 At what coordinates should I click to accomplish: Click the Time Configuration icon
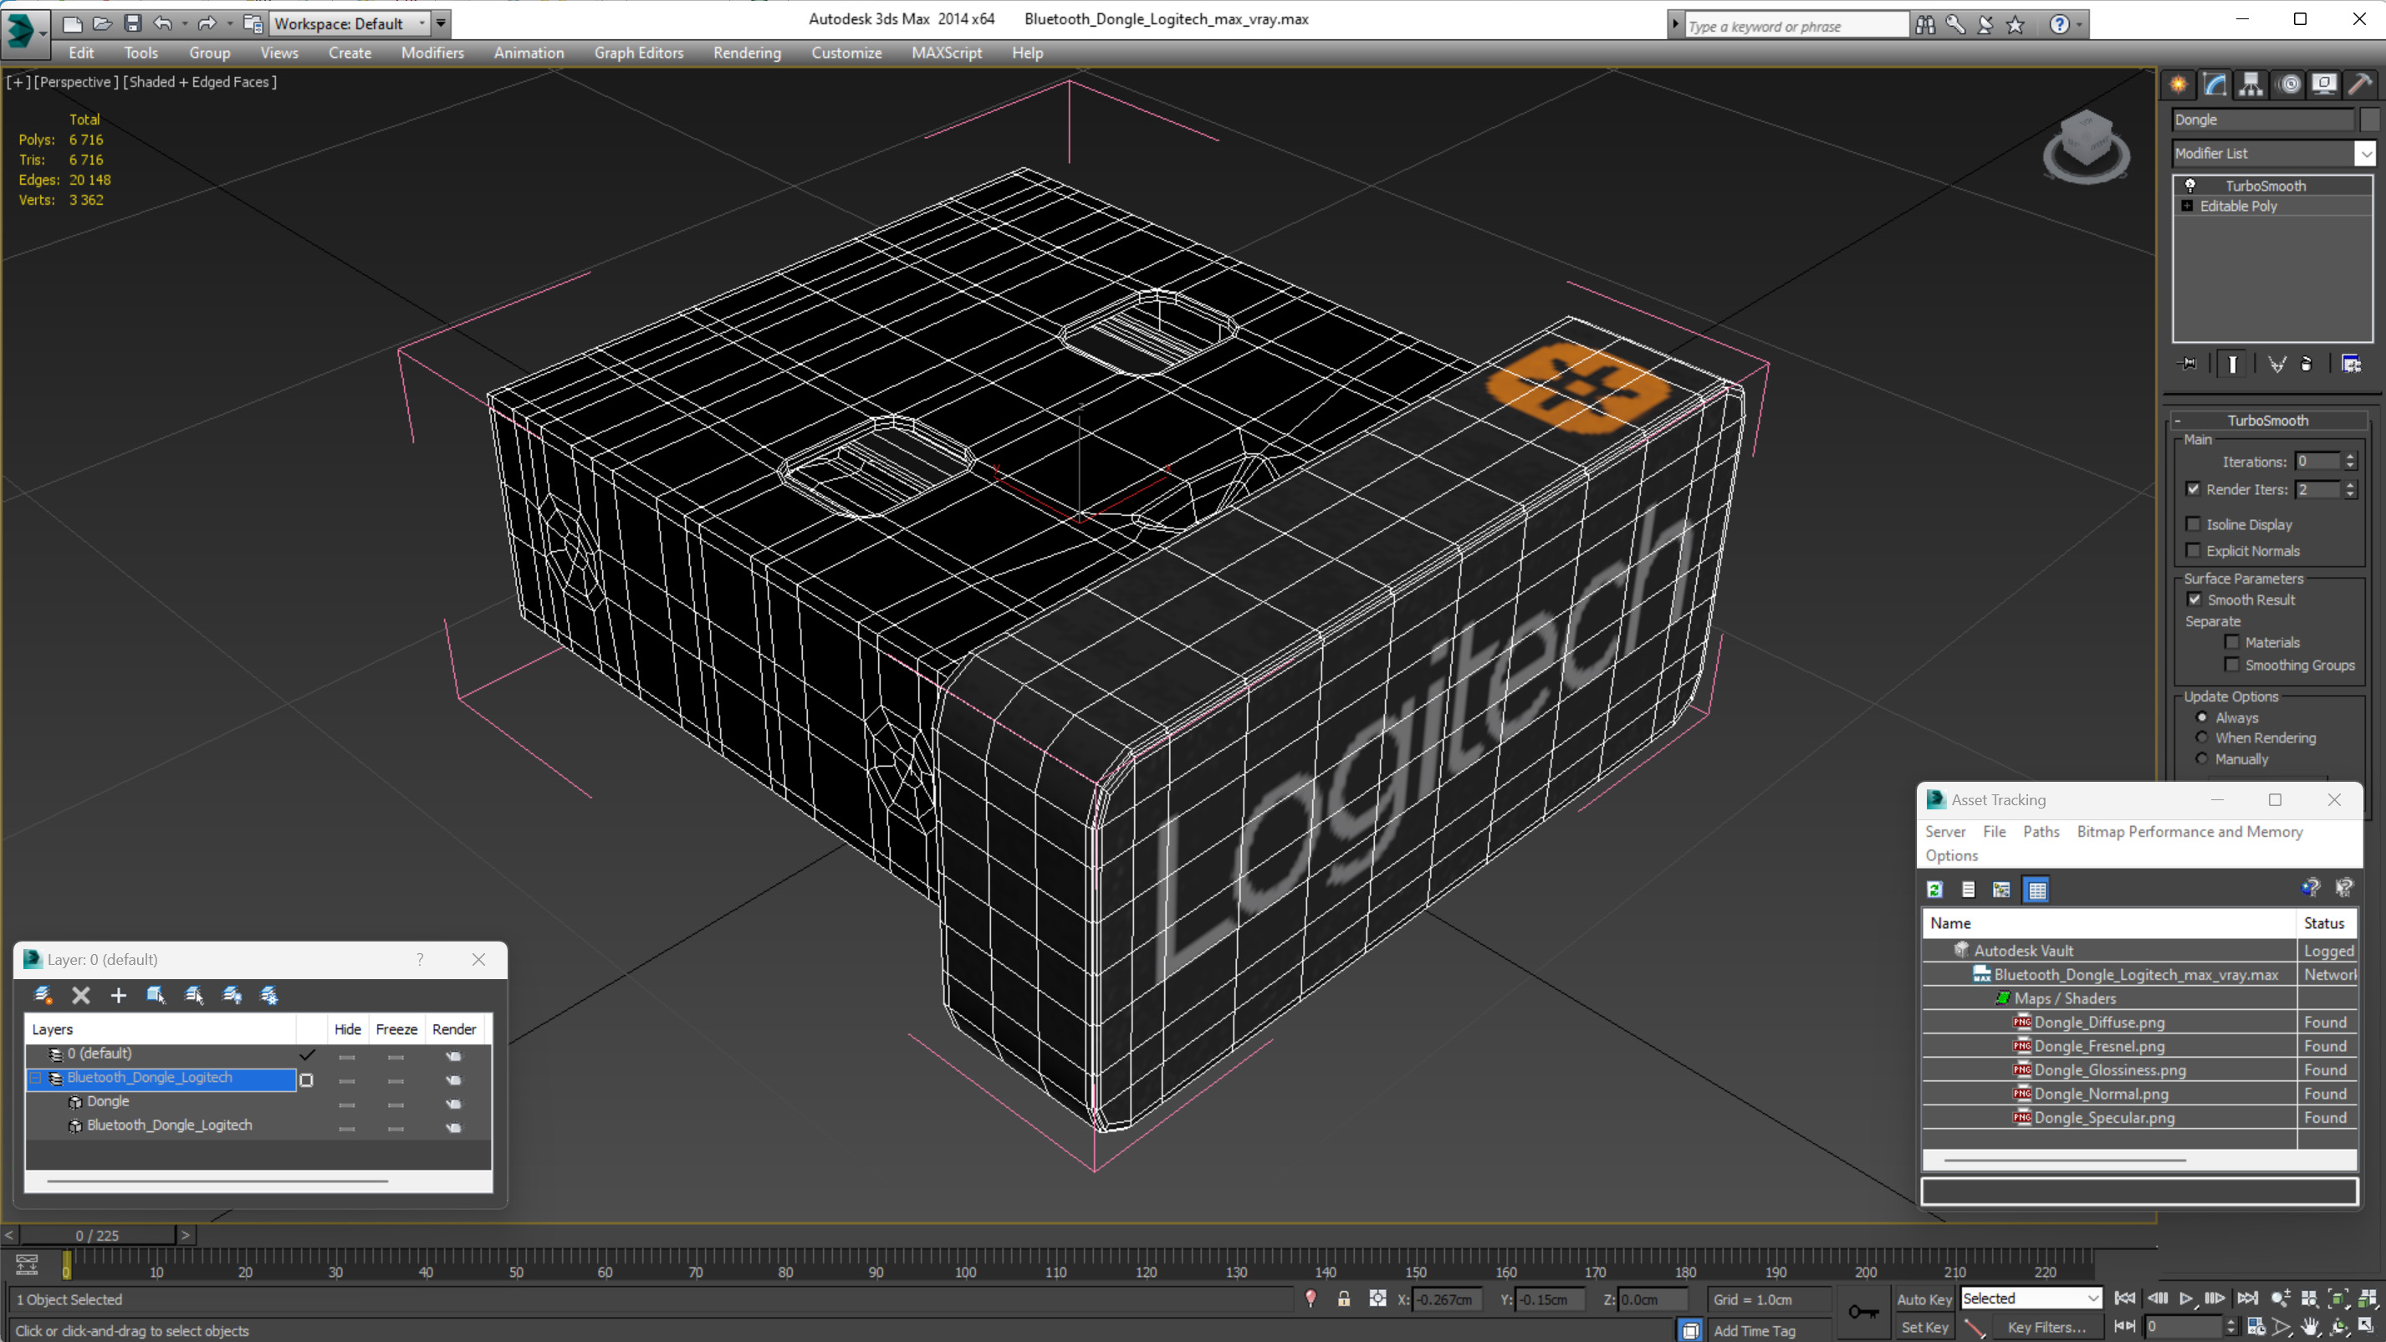pos(2256,1326)
